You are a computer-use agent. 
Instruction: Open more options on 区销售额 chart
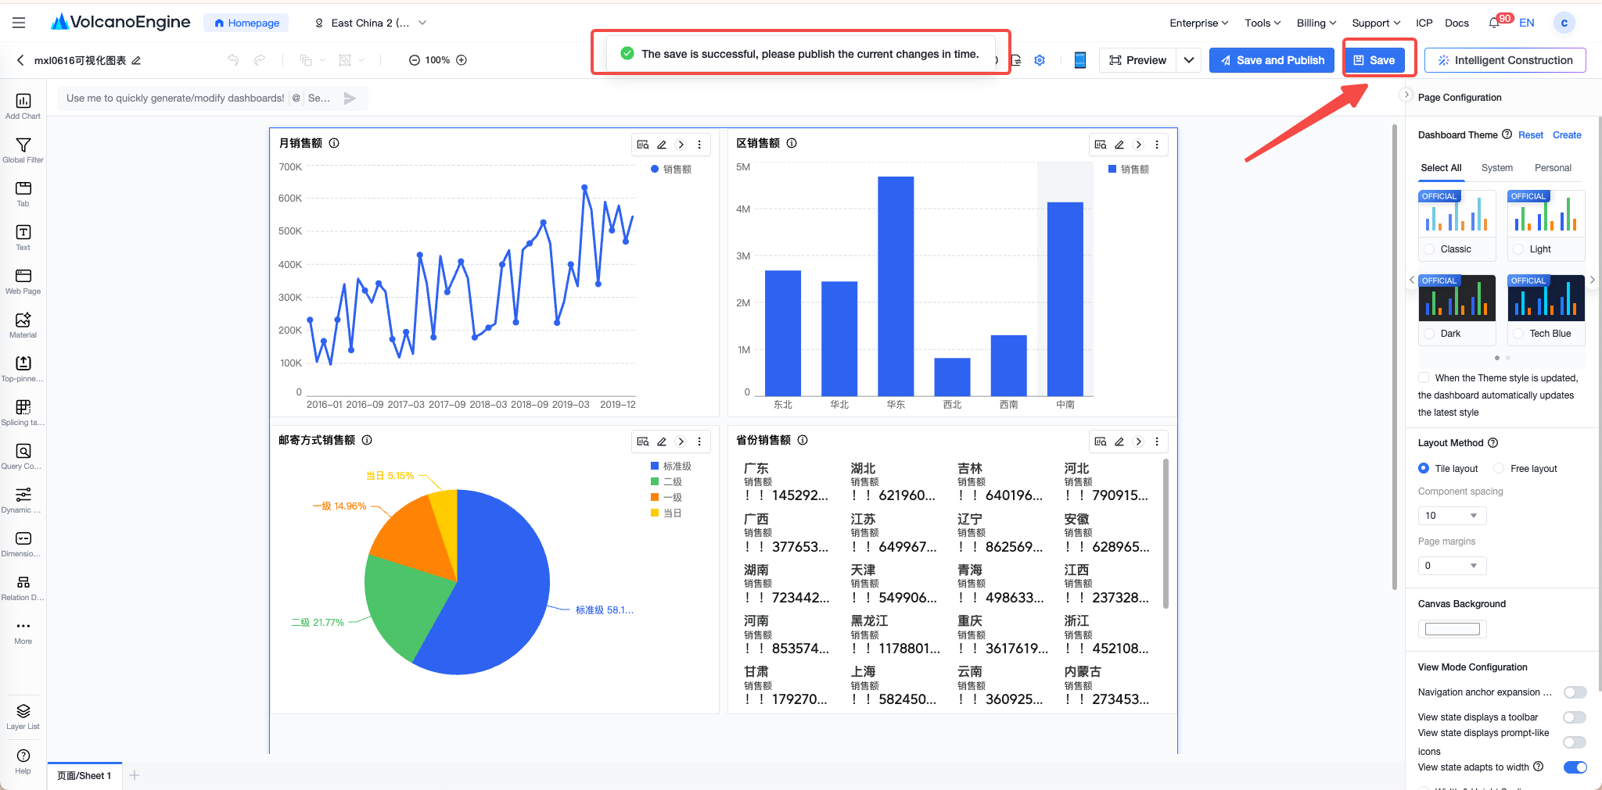click(x=1157, y=145)
